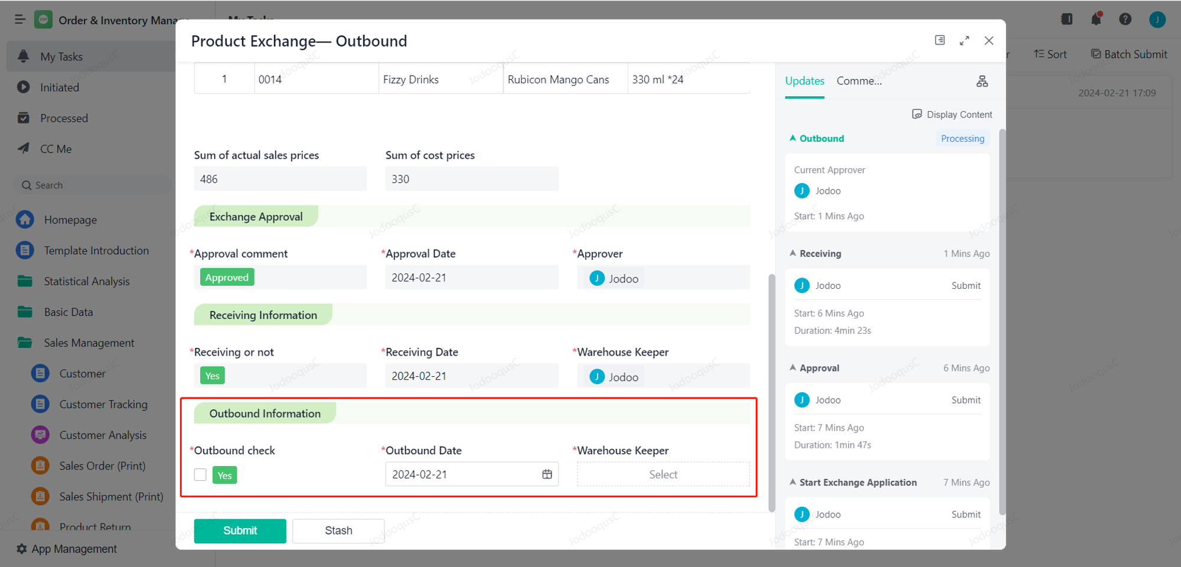Select the Updates tab

click(804, 81)
